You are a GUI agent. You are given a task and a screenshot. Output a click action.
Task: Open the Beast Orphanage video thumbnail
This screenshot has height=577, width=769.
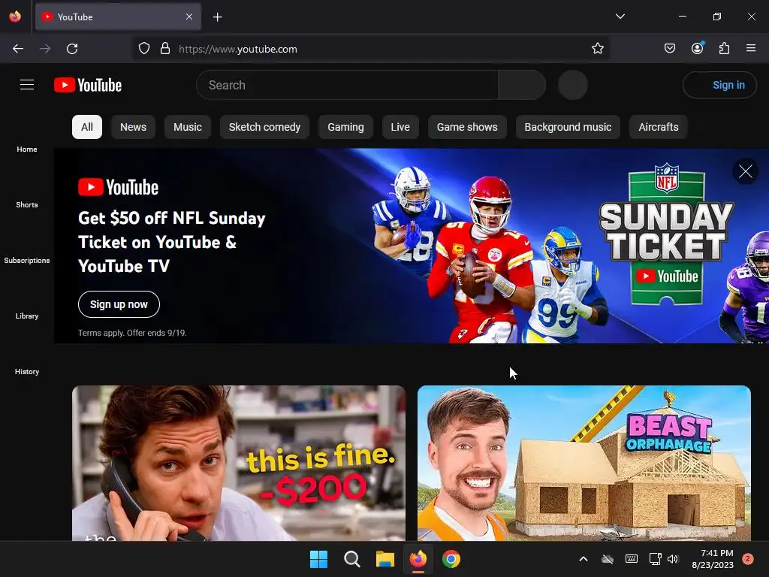click(x=584, y=463)
